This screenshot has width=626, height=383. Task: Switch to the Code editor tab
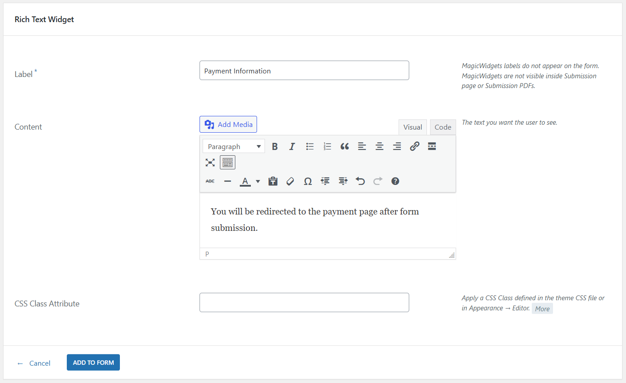[x=442, y=127]
